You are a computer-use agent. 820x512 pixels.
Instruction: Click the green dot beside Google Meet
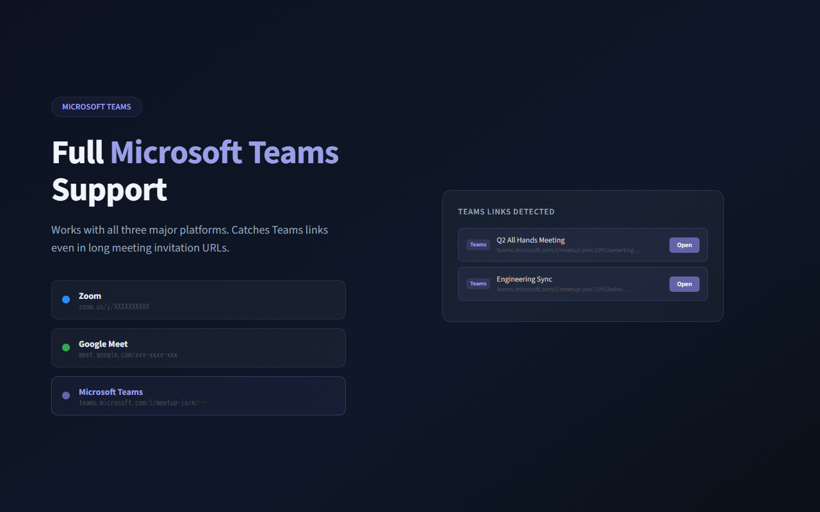[66, 348]
